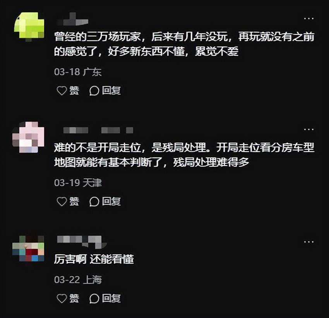This screenshot has height=318, width=329.
Task: Open the green pixelated avatar of first commenter
Action: (x=29, y=26)
